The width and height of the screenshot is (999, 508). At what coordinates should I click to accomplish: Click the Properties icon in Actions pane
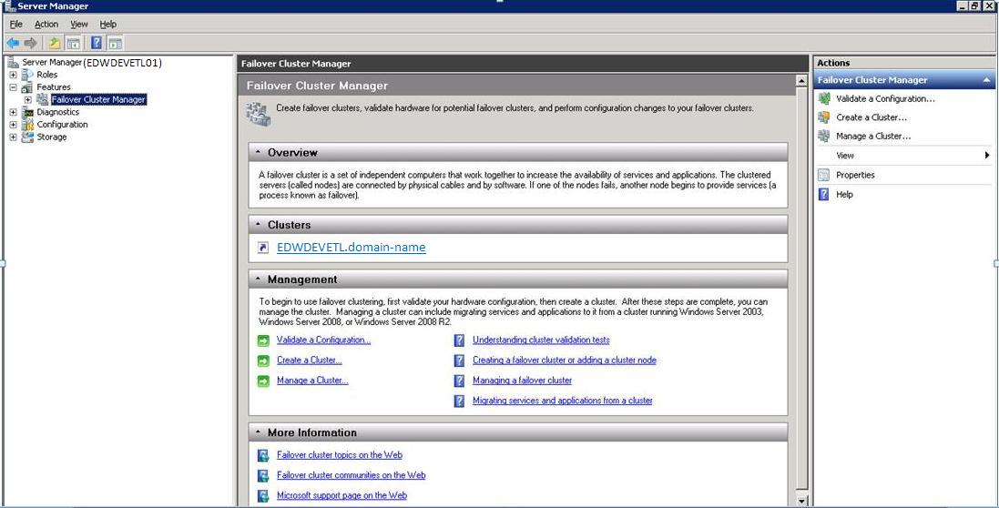point(824,175)
